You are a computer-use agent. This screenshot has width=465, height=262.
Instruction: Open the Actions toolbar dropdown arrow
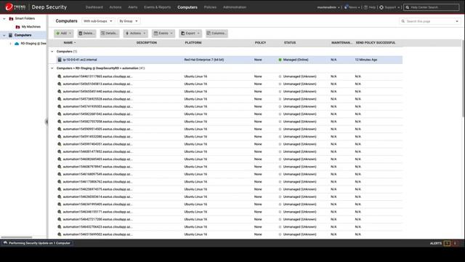coord(145,33)
